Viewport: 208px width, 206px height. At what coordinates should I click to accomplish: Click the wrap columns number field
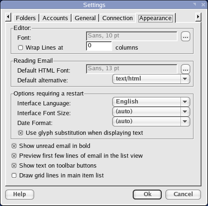click(x=99, y=46)
